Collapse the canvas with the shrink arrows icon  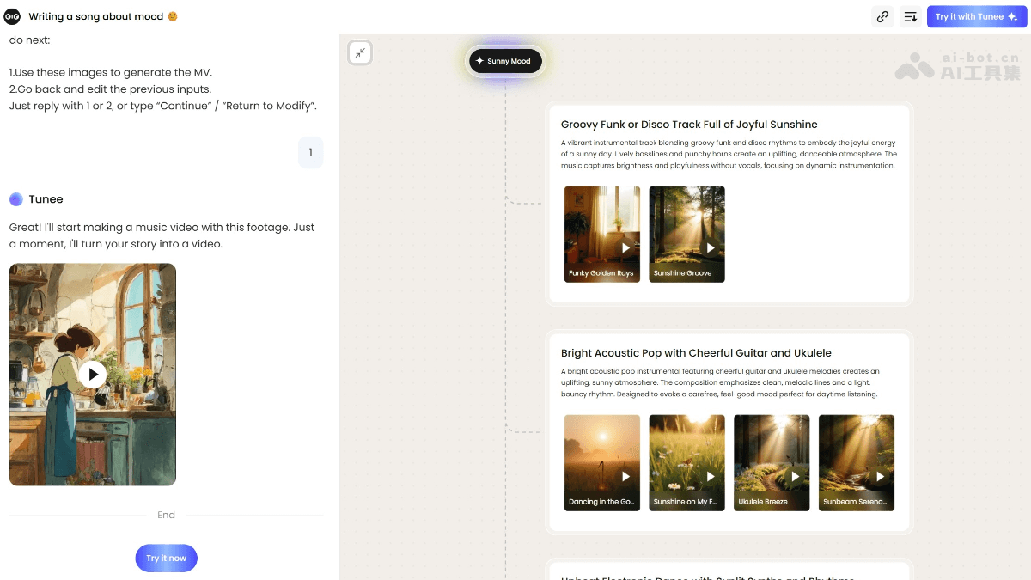click(x=360, y=53)
